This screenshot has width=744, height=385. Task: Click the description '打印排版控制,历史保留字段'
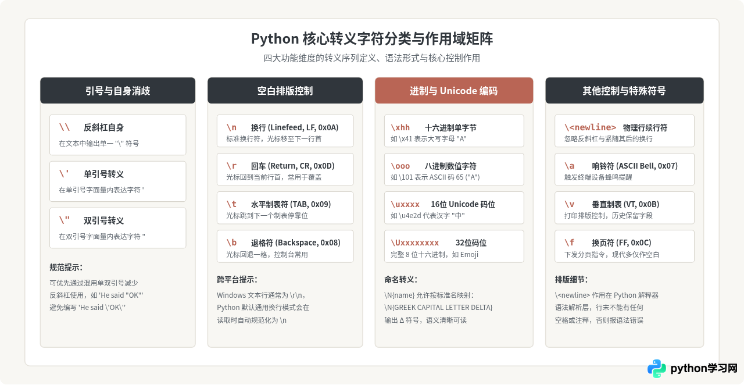click(609, 216)
